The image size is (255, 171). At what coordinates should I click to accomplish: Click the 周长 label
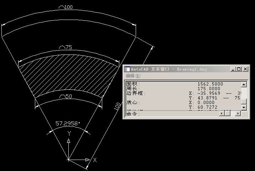(x=133, y=89)
